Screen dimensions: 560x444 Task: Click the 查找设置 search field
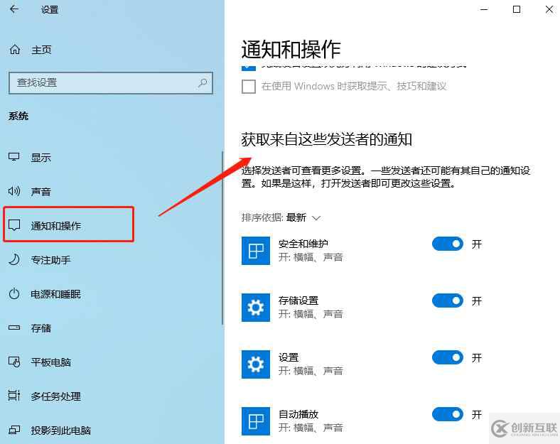pos(111,83)
